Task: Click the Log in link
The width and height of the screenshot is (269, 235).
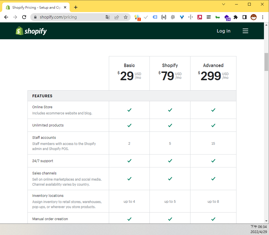Action: (224, 31)
